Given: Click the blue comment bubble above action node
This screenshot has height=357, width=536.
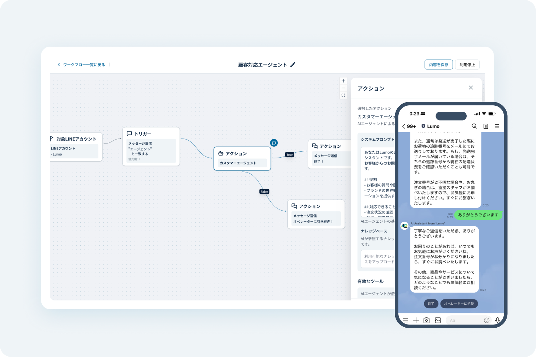Looking at the screenshot, I should (x=274, y=143).
